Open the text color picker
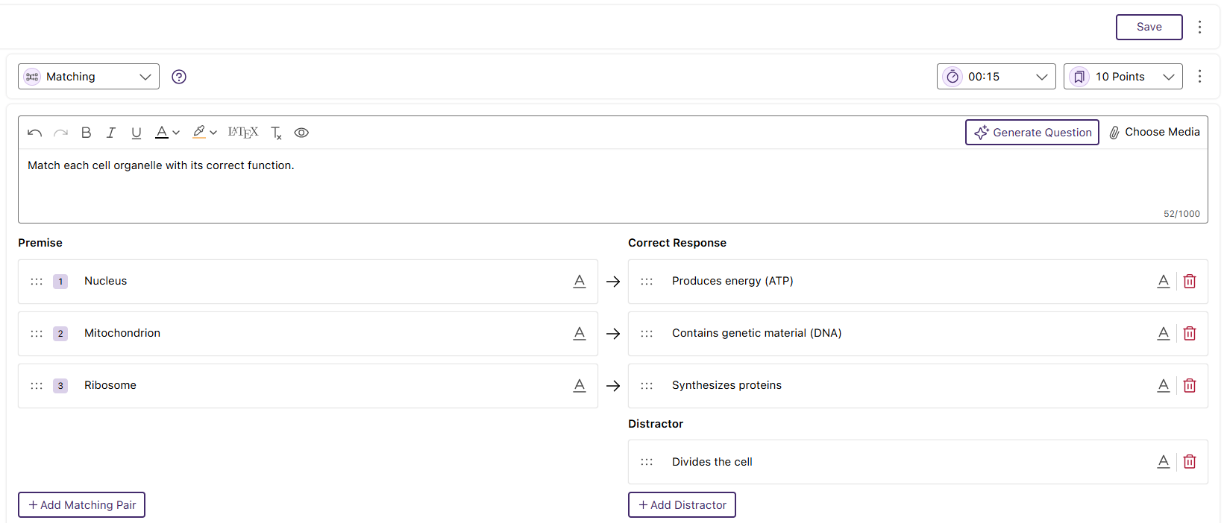1224x523 pixels. 161,133
